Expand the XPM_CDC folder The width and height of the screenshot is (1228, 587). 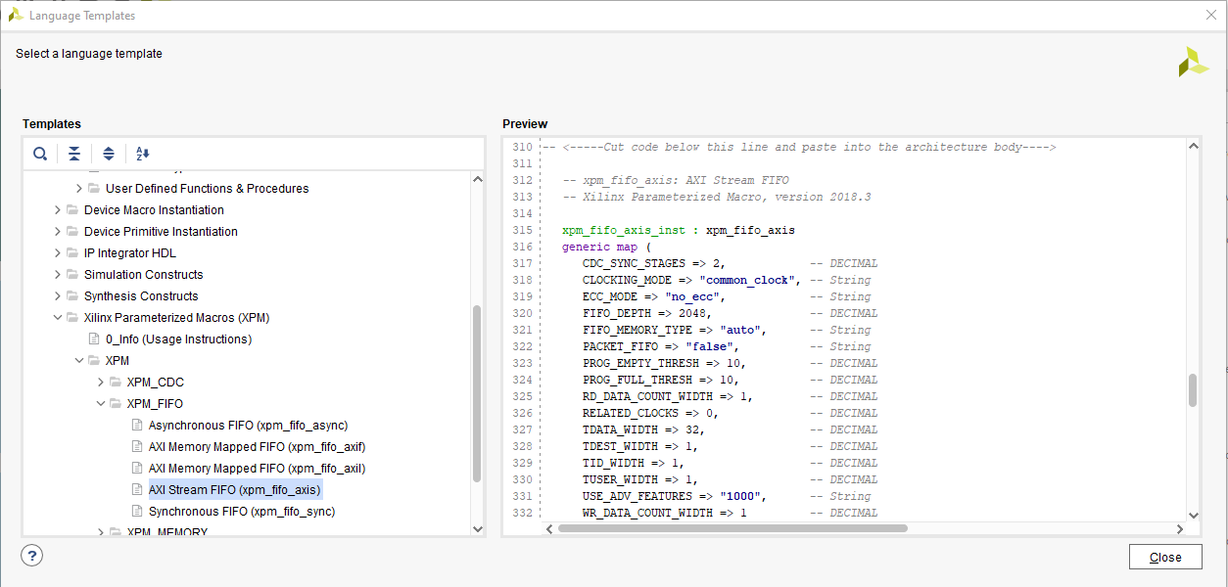(x=101, y=383)
